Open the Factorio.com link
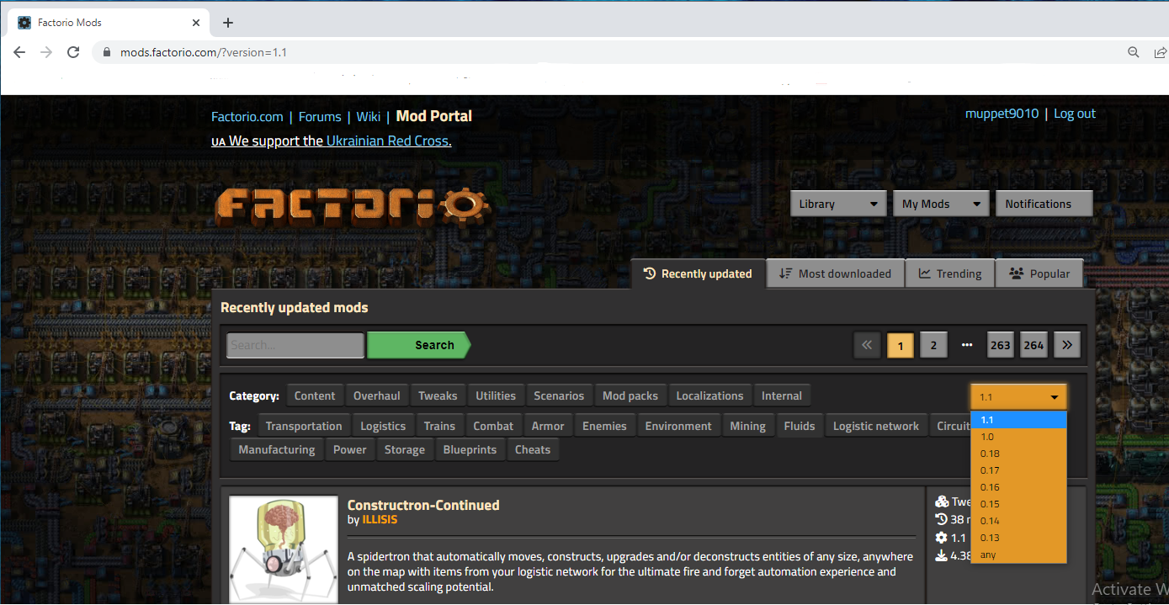This screenshot has width=1169, height=605. click(x=247, y=116)
